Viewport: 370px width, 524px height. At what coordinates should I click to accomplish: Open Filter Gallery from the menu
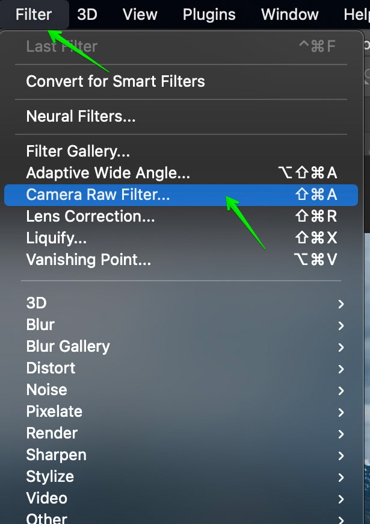[x=181, y=151]
